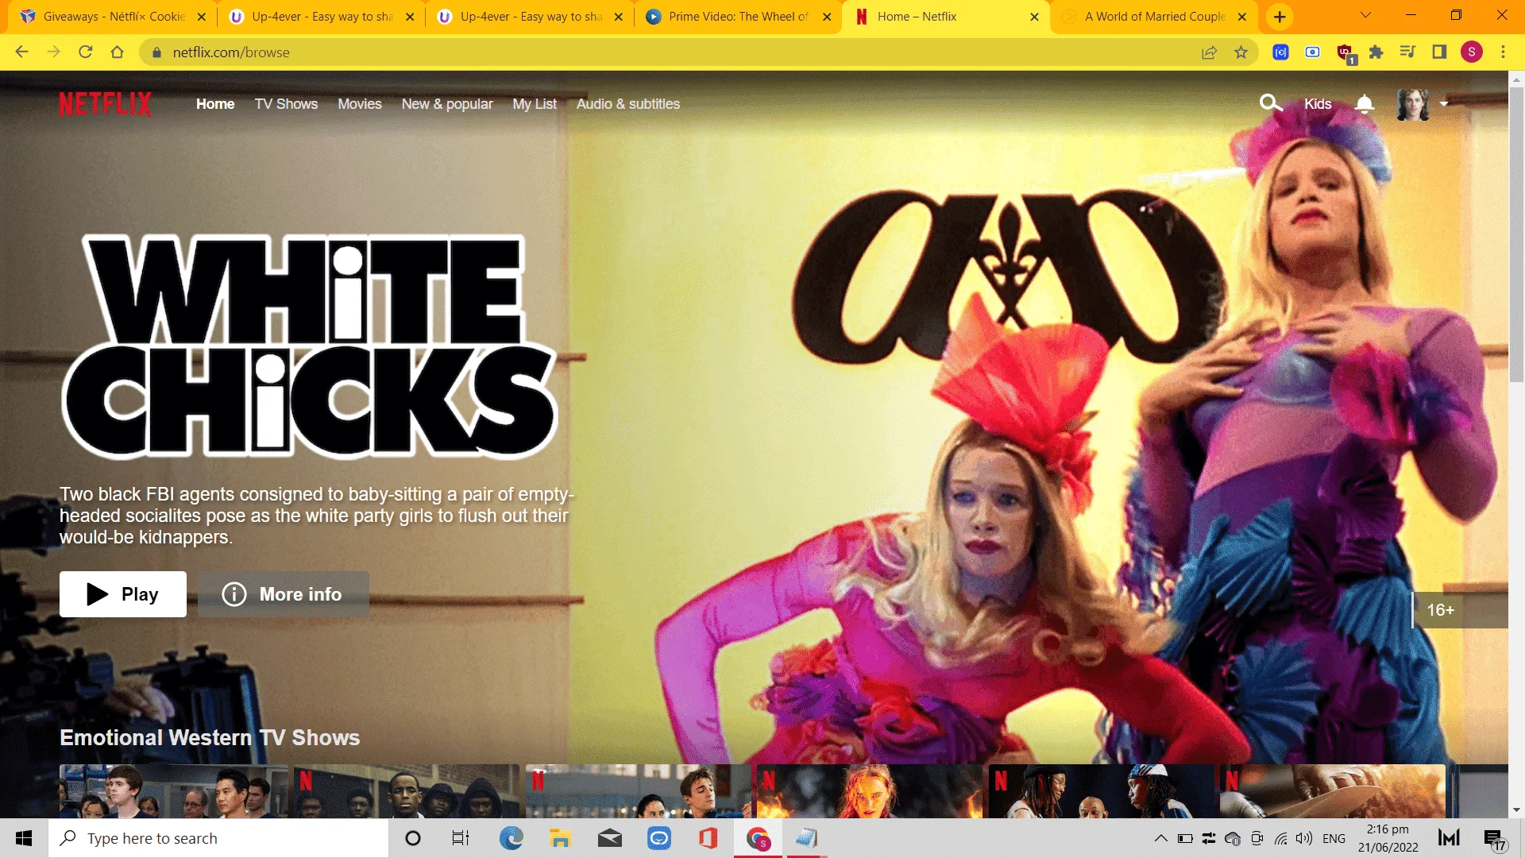This screenshot has width=1525, height=858.
Task: Open the blue square extension icon
Action: (1280, 52)
